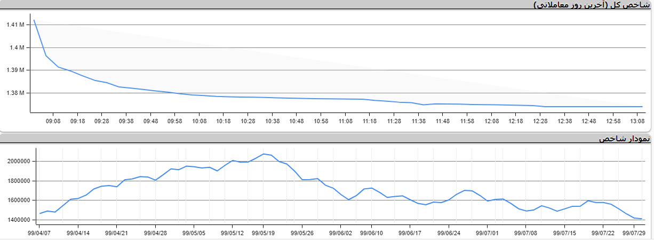Select the 13:08 time tick on intraday chart
This screenshot has height=241, width=654.
tap(637, 121)
